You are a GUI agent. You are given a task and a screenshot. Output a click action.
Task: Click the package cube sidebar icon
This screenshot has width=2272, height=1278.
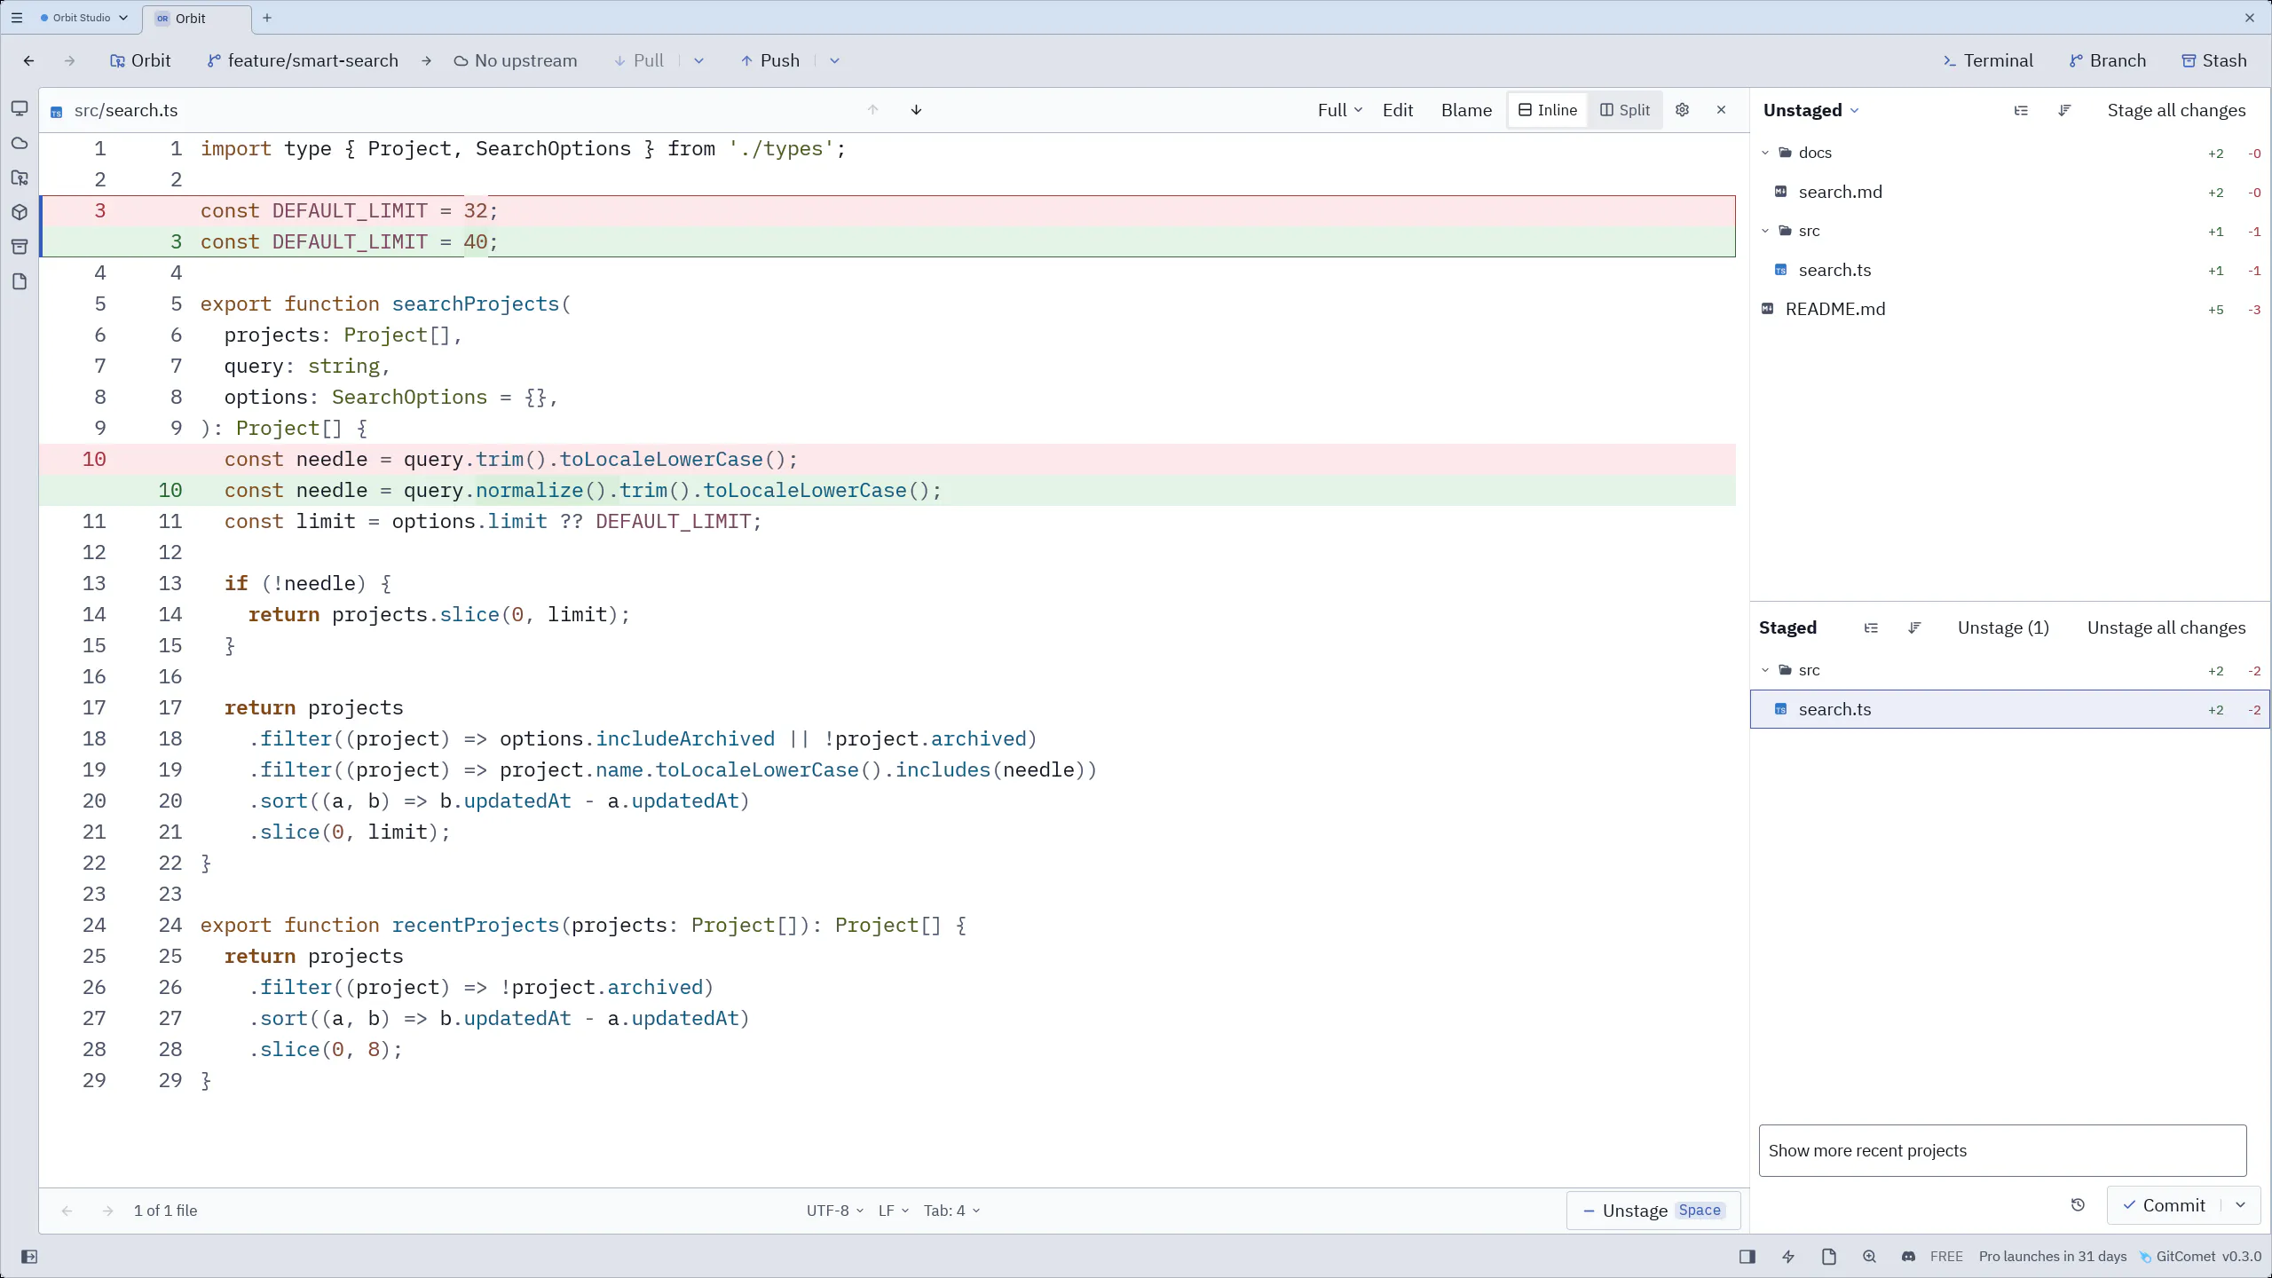tap(20, 212)
